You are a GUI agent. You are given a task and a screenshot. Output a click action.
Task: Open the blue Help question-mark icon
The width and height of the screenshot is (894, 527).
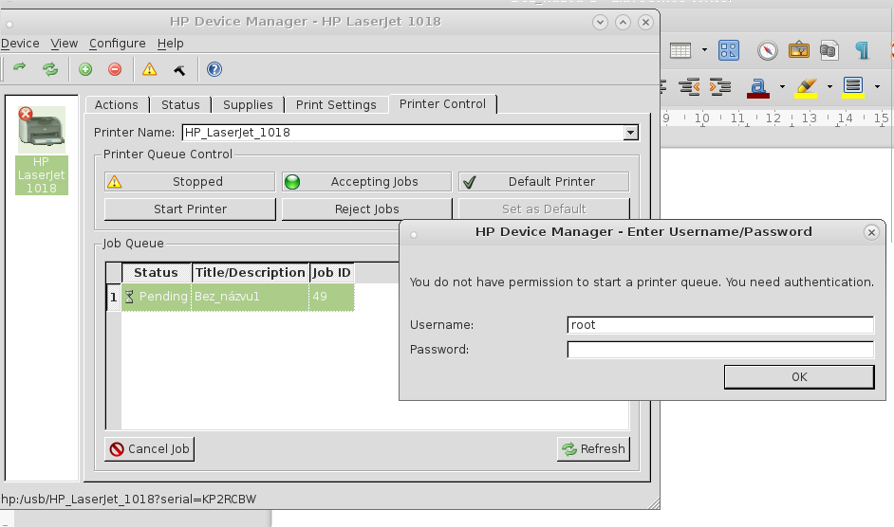click(x=214, y=69)
